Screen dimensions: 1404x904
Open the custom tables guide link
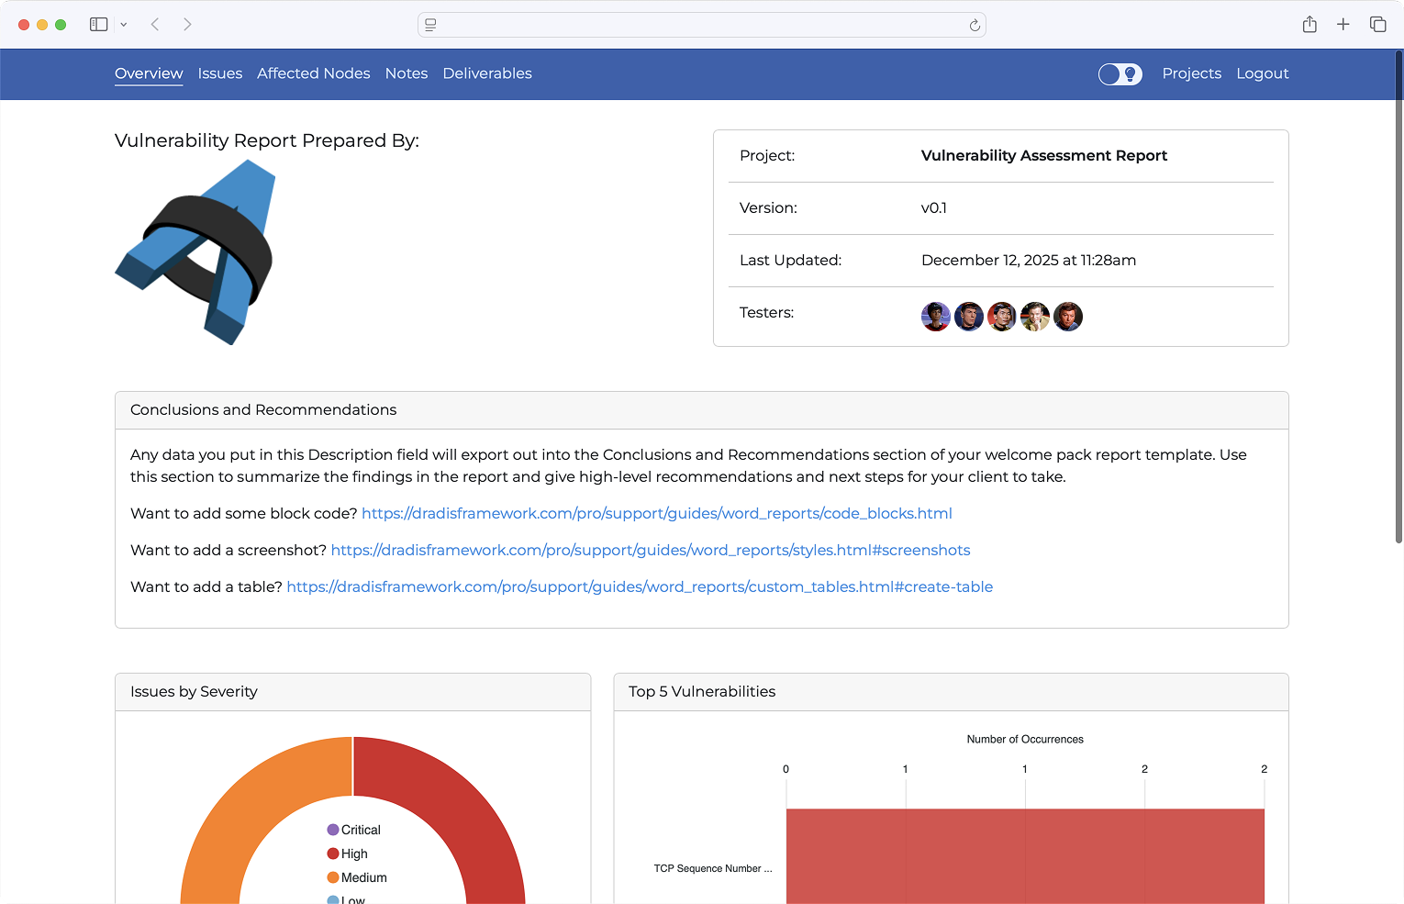640,586
